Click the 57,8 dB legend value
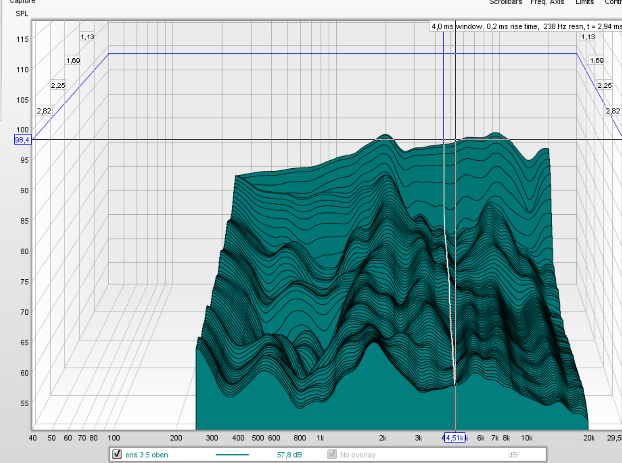This screenshot has width=622, height=463. [x=289, y=455]
